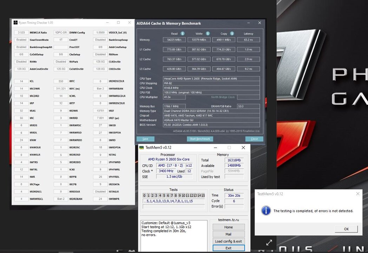Open the Home link in TestMem5
This screenshot has width=368, height=253.
pos(228,227)
